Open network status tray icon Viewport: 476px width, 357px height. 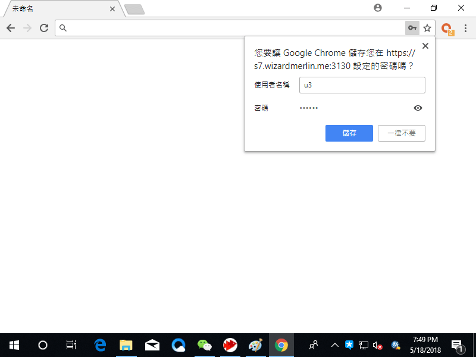(364, 345)
